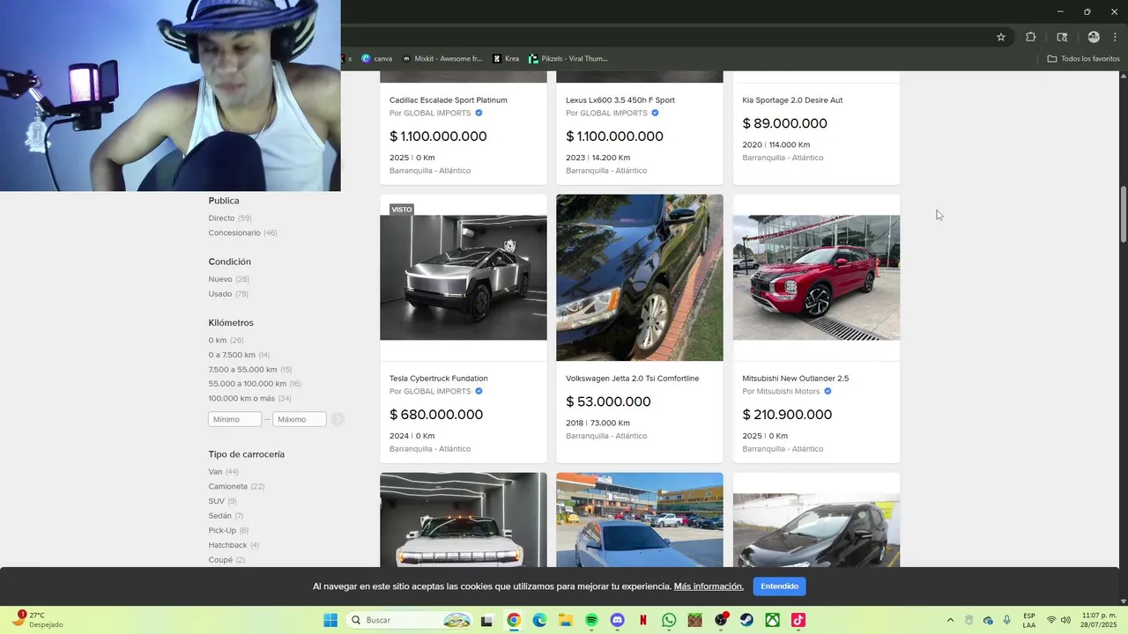Screen dimensions: 1128x634
Task: Open the canva bookmark
Action: [x=376, y=59]
